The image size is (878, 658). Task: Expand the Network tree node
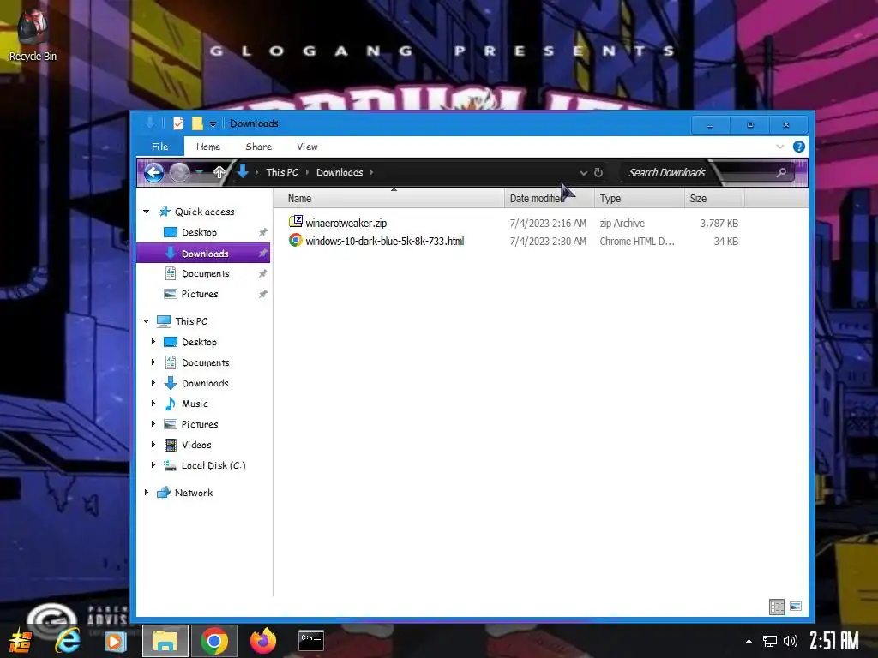pyautogui.click(x=146, y=493)
